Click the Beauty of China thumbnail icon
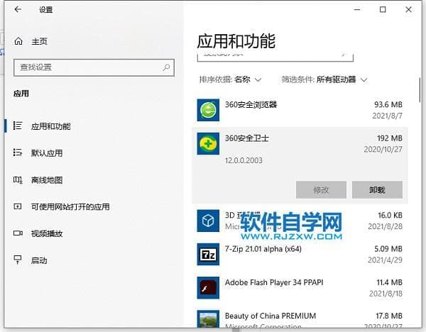 208,320
